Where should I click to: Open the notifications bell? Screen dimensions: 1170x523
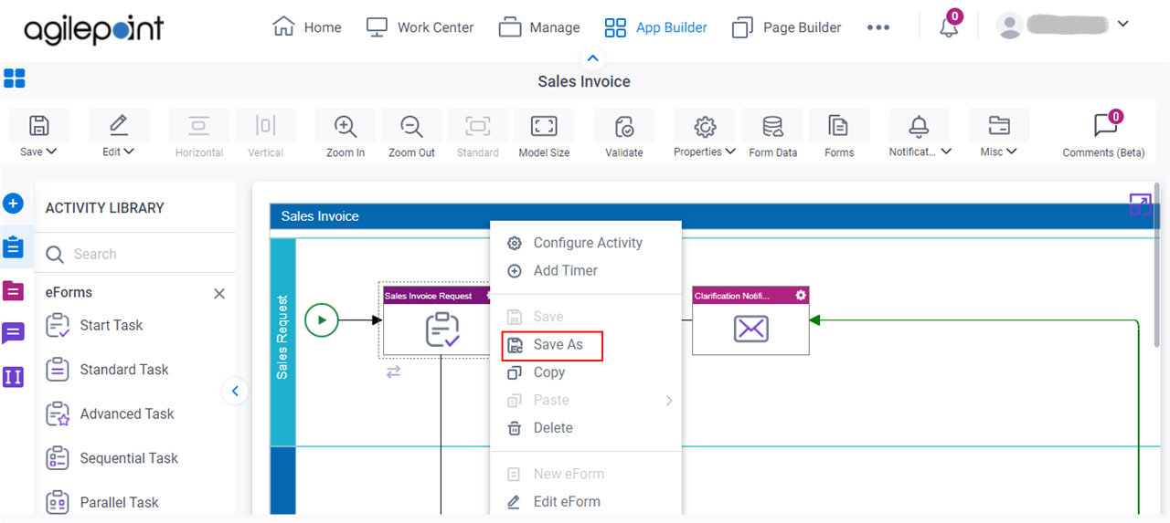[950, 26]
